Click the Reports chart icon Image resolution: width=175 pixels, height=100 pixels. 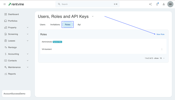click(x=5, y=74)
